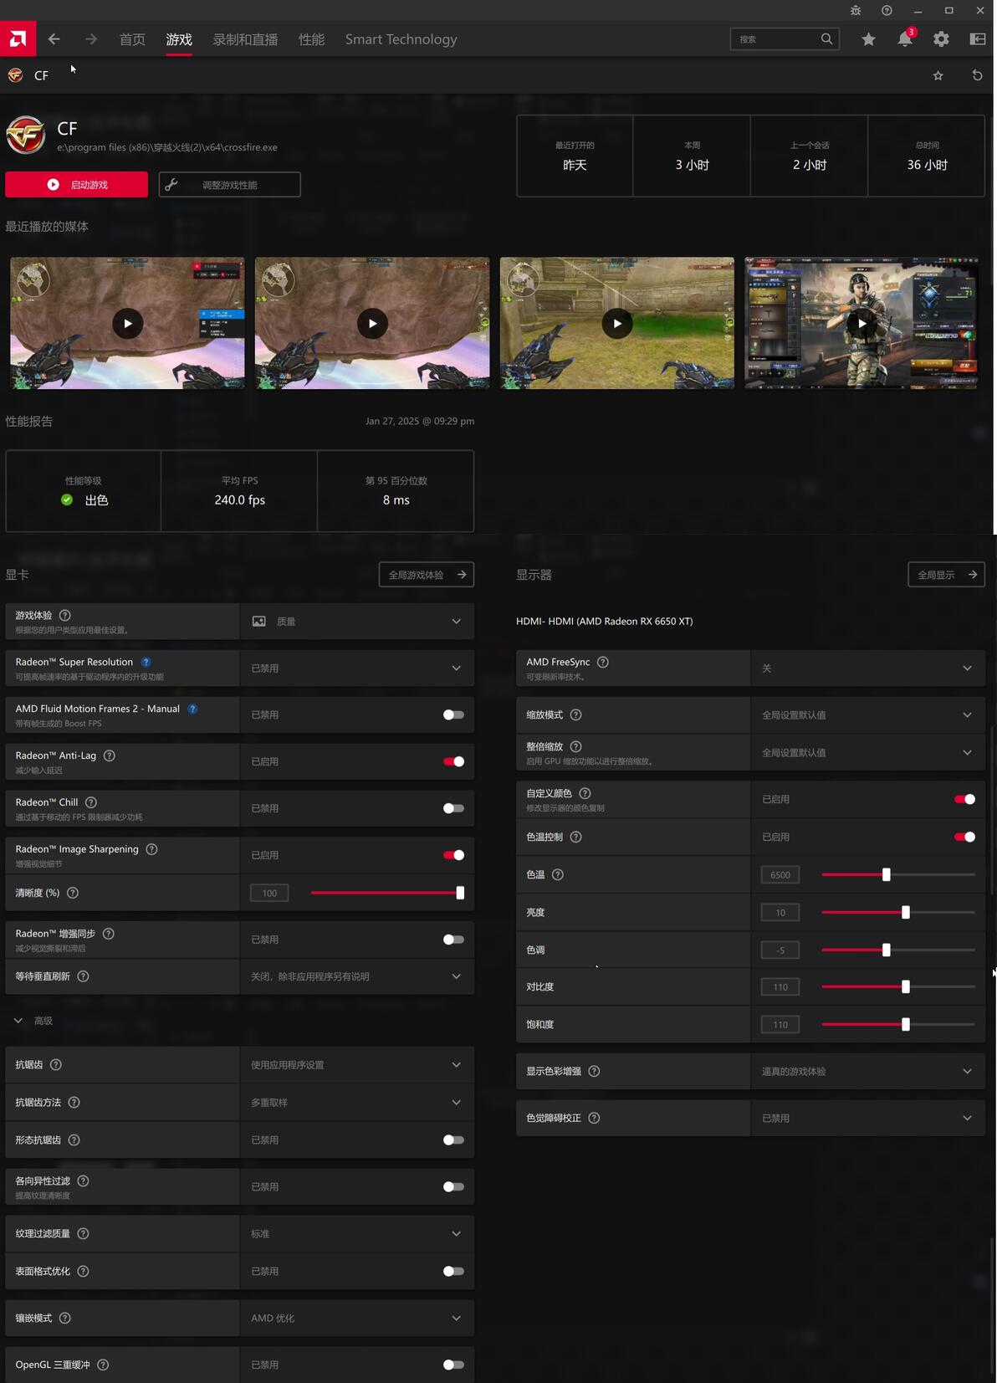Go forward with the right arrow icon
The height and width of the screenshot is (1383, 997).
(x=91, y=39)
